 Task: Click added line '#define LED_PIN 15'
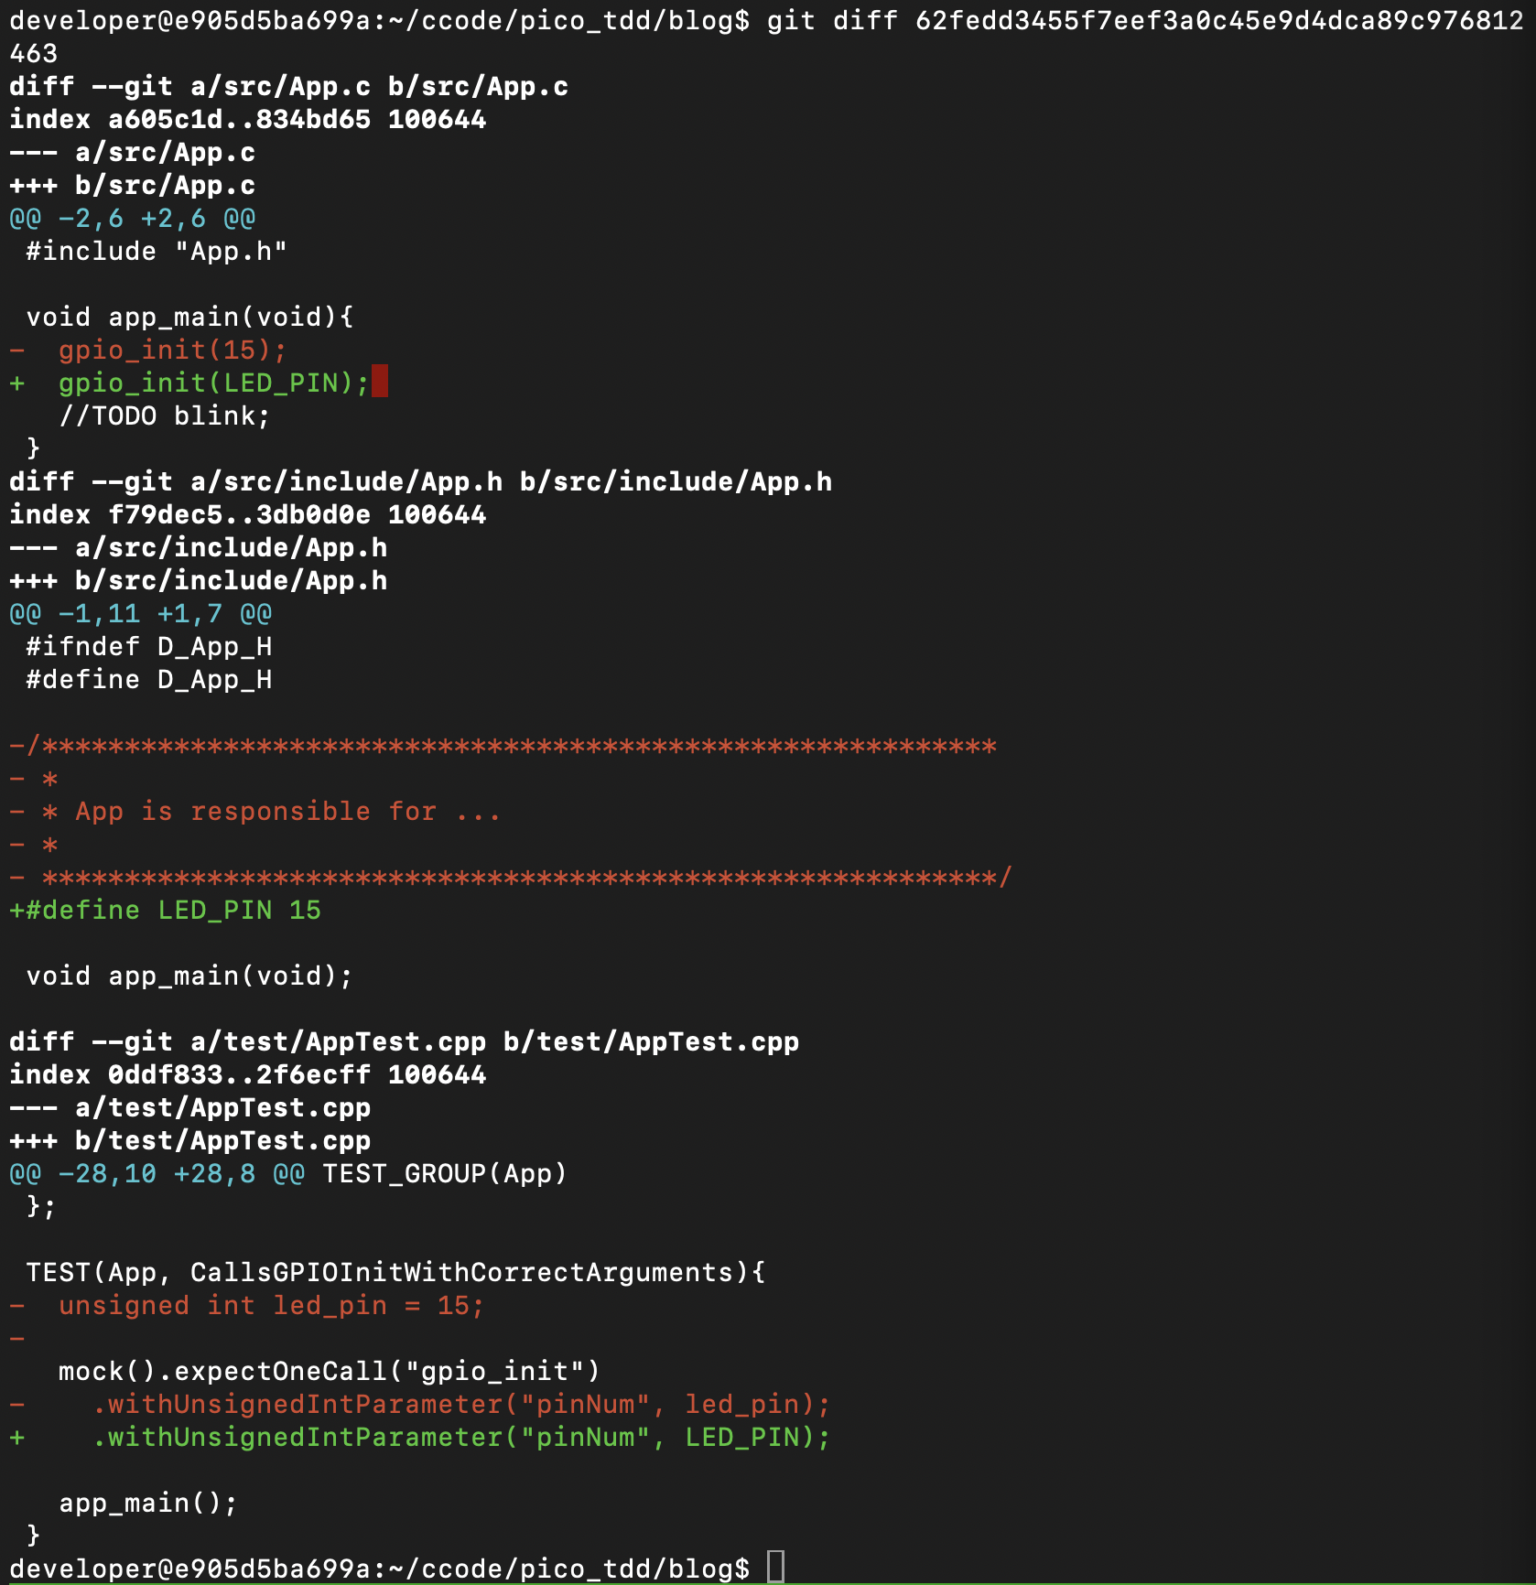[166, 911]
